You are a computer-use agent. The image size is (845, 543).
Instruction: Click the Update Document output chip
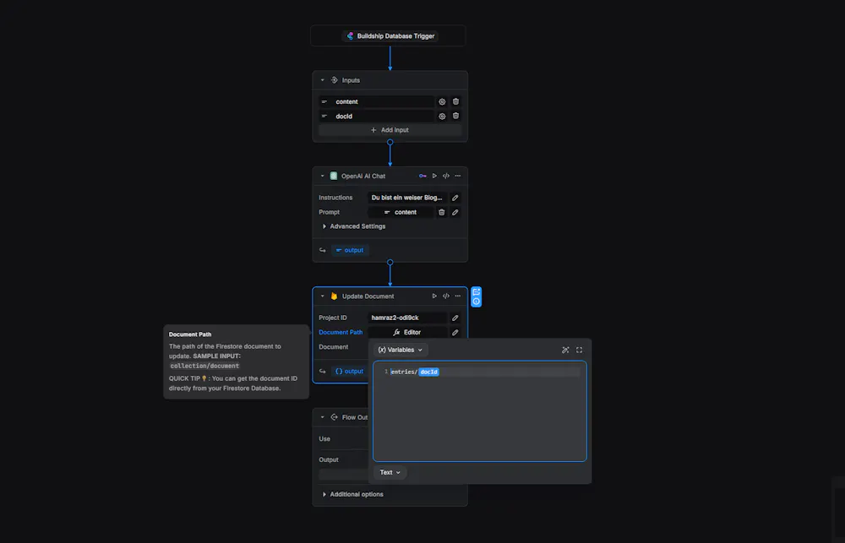pyautogui.click(x=350, y=372)
